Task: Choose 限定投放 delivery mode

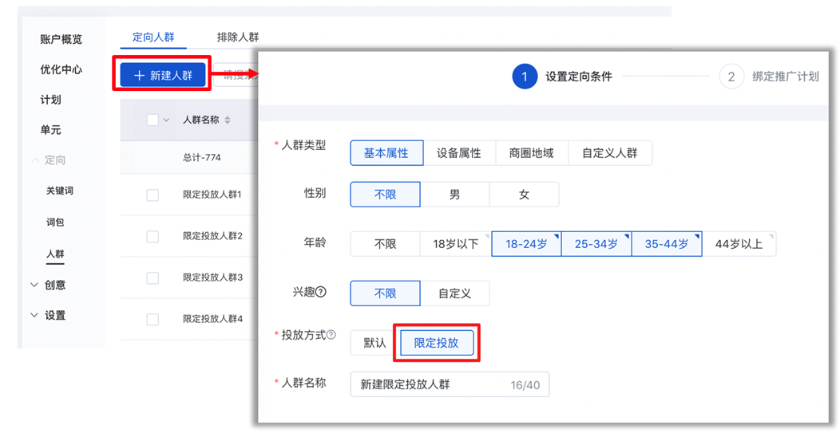Action: 436,343
